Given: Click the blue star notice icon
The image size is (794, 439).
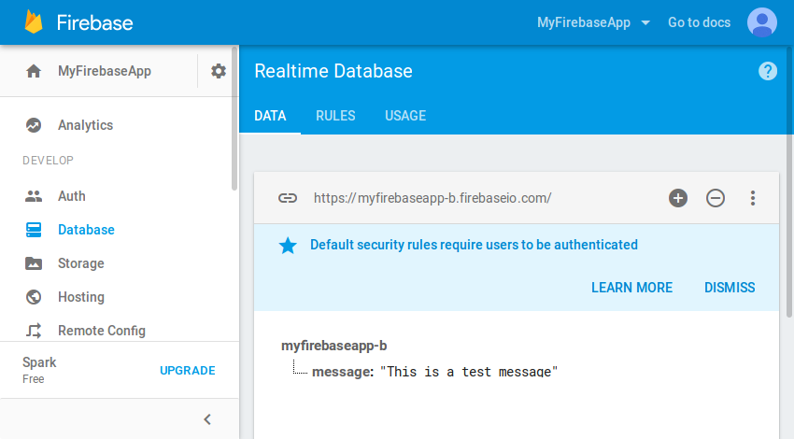Looking at the screenshot, I should [288, 246].
